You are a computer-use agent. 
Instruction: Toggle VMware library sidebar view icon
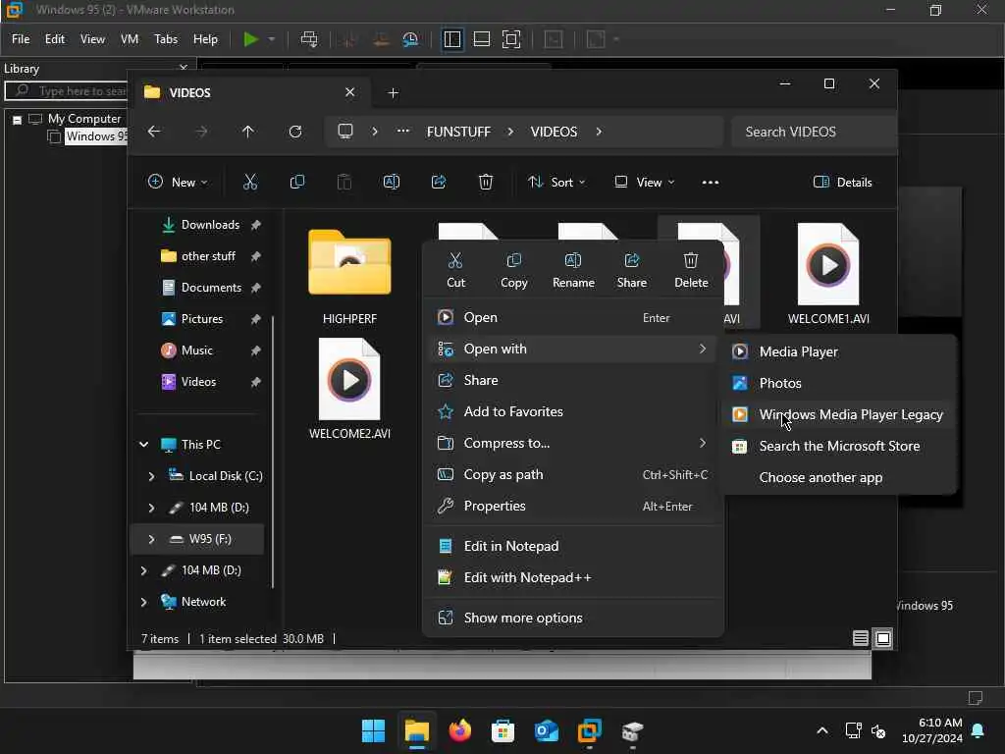tap(451, 39)
